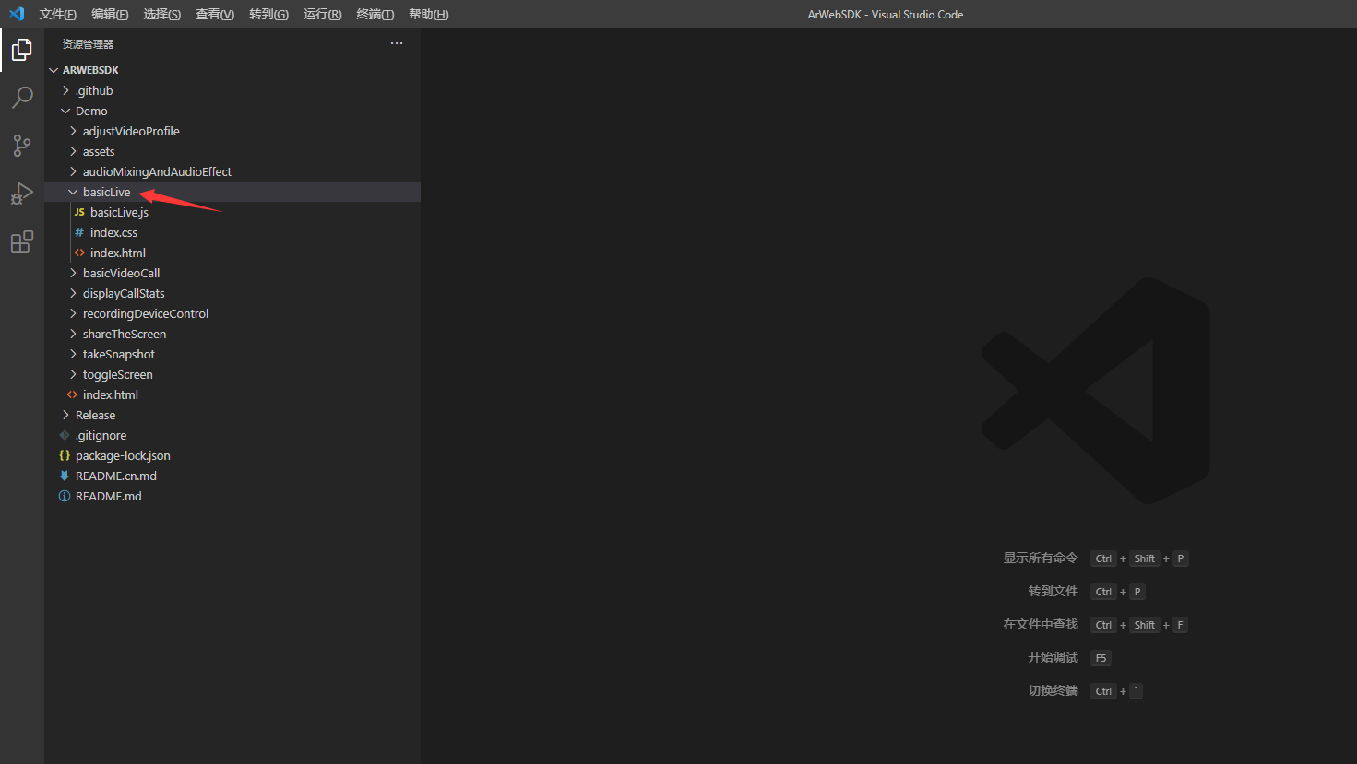Open the 选择(S) menu

[x=162, y=14]
